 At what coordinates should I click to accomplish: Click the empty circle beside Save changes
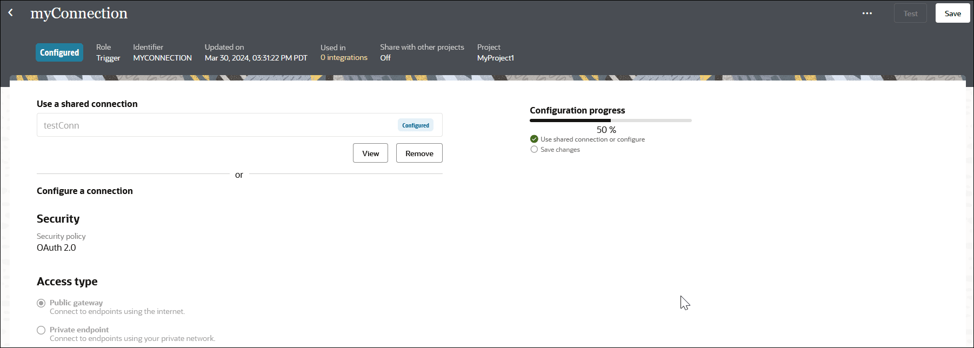[534, 149]
